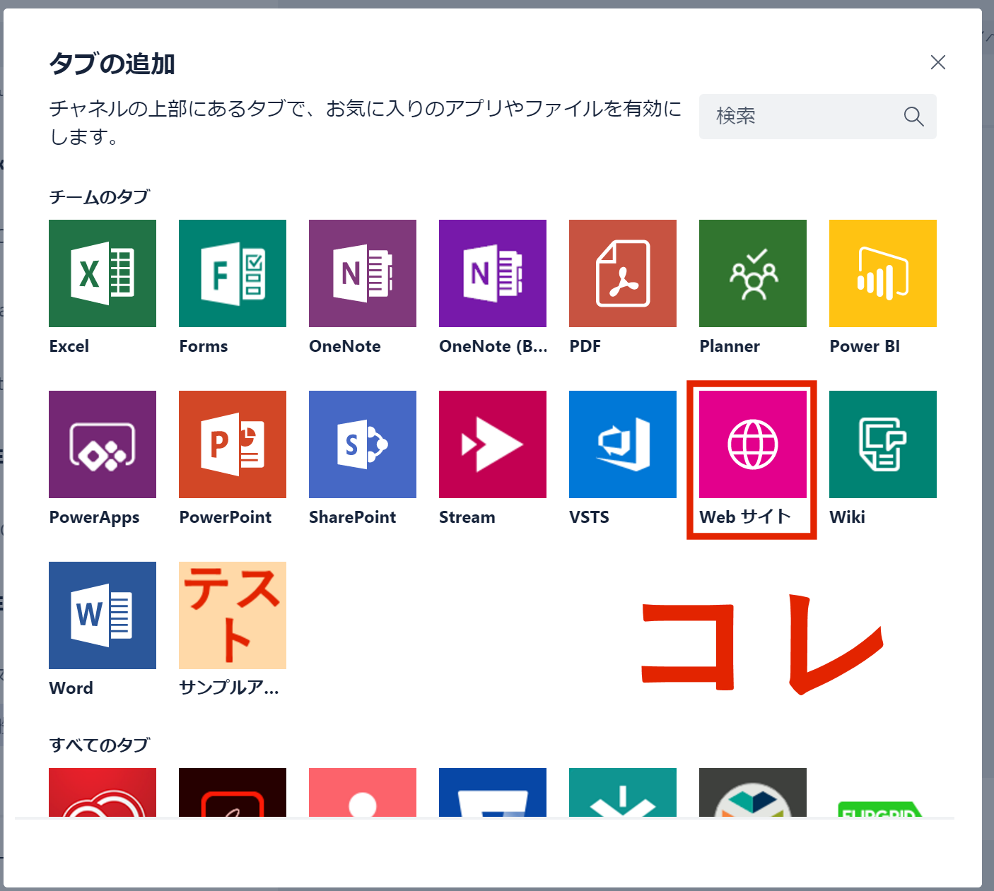Click the PowerApps label text
Image resolution: width=994 pixels, height=891 pixels.
[94, 517]
